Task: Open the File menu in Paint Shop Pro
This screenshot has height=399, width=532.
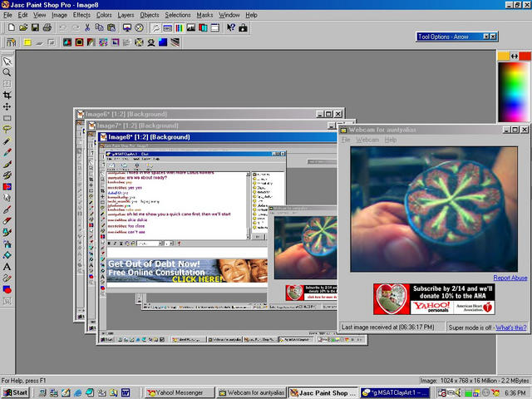Action: click(x=7, y=15)
